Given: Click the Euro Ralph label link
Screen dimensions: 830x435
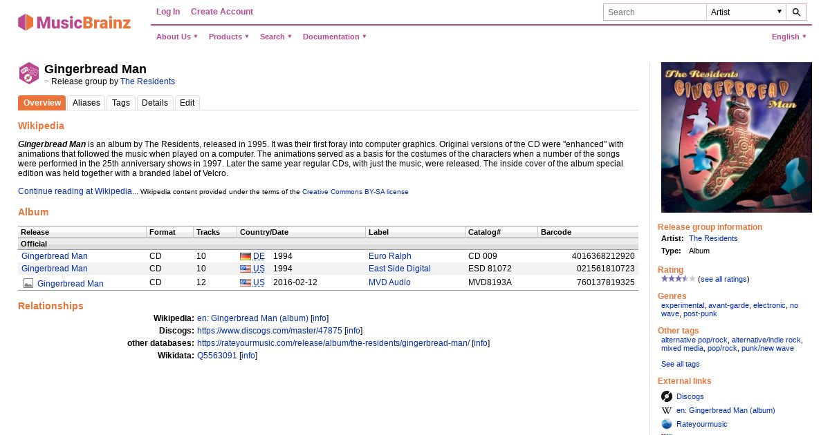Looking at the screenshot, I should click(390, 256).
